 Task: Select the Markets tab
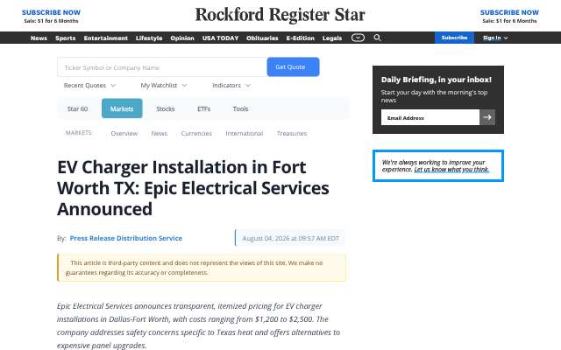pyautogui.click(x=122, y=108)
